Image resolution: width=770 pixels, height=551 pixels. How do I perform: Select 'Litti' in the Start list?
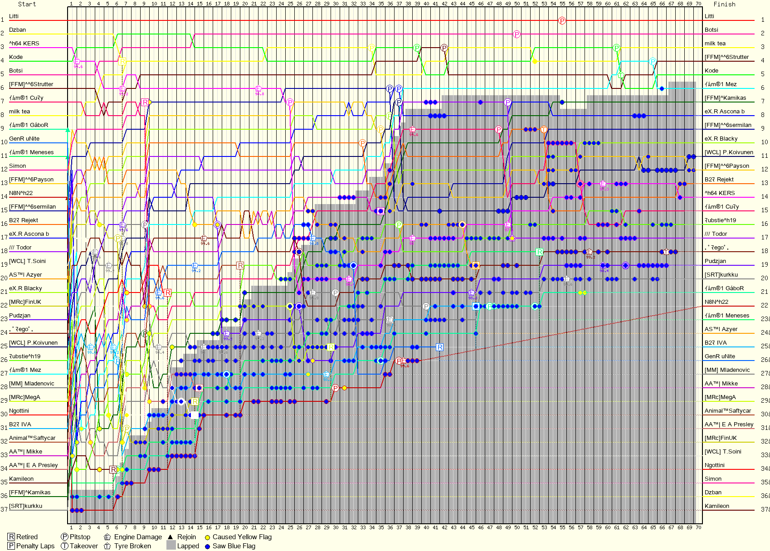tap(14, 16)
